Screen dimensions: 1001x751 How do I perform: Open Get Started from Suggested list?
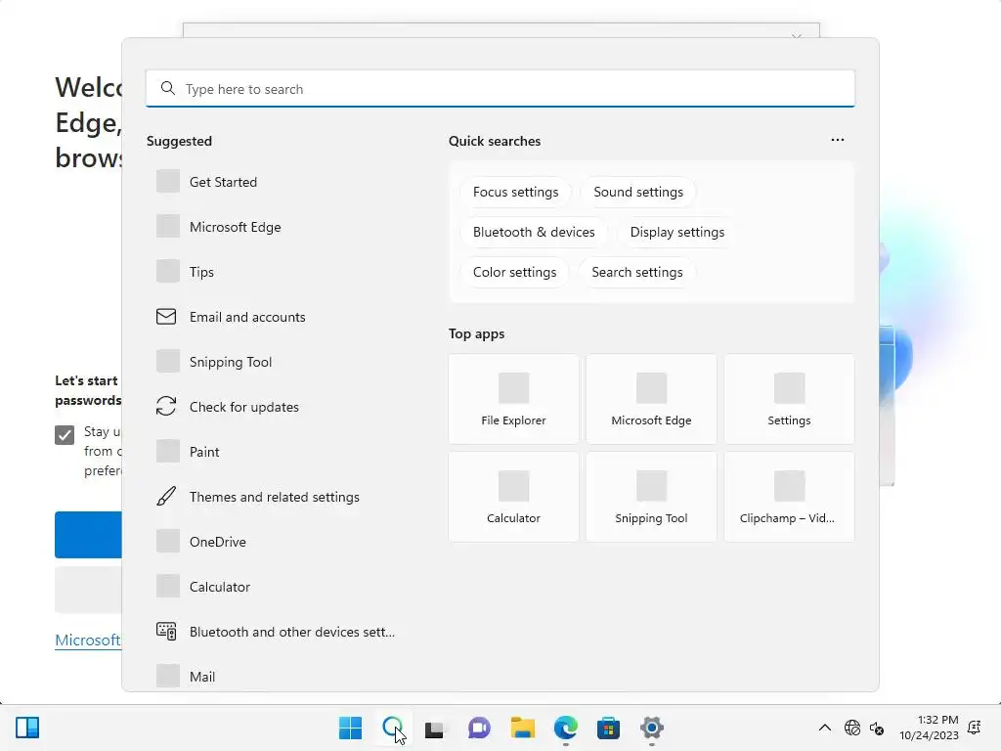pos(278,182)
